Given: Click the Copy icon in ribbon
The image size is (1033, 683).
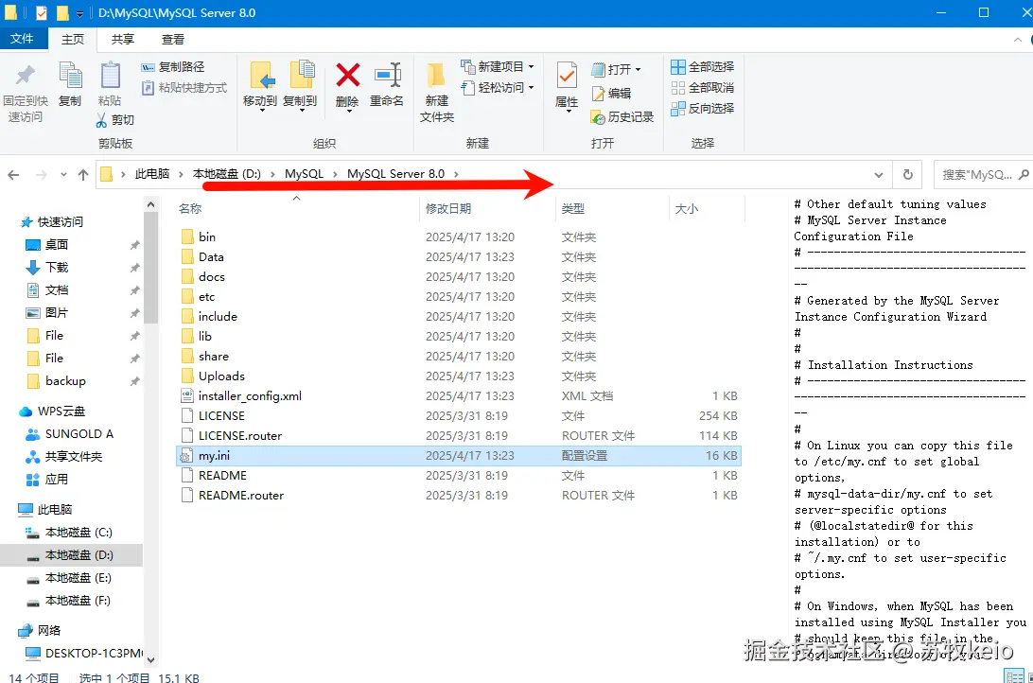Looking at the screenshot, I should click(x=70, y=83).
